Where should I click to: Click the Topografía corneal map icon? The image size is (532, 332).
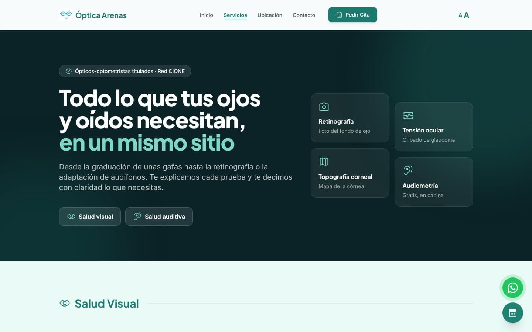point(324,162)
